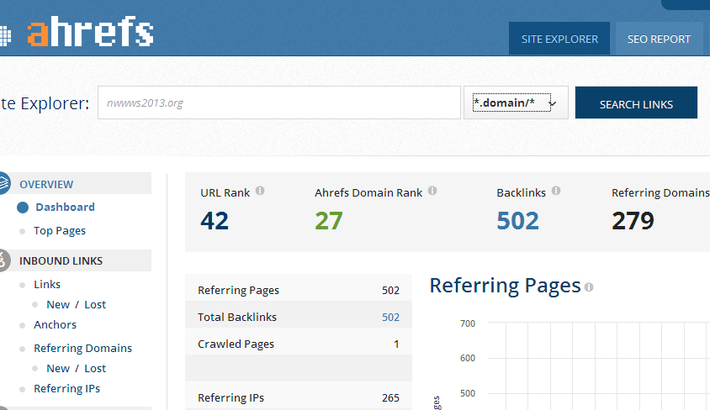Image resolution: width=710 pixels, height=410 pixels.
Task: Click the Referring Domains value 279
Action: tap(633, 221)
